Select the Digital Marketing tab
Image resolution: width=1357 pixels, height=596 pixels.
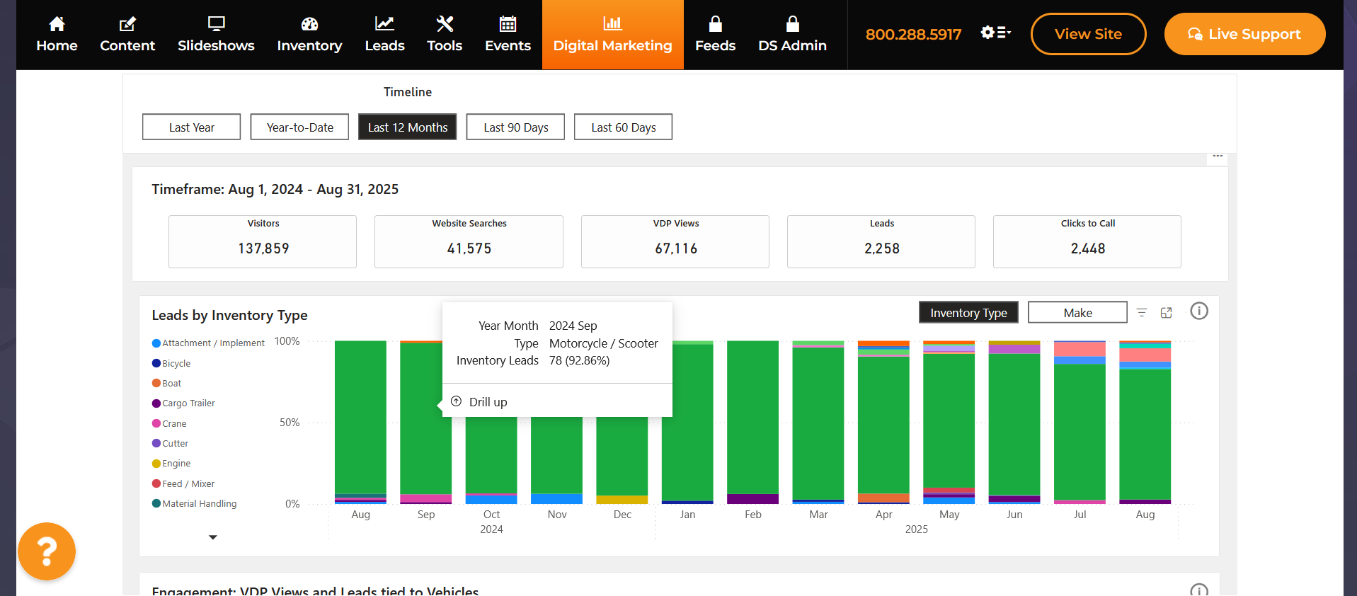[613, 35]
